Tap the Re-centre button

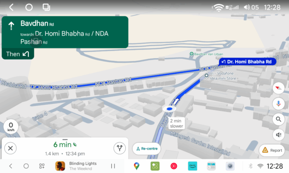pyautogui.click(x=147, y=148)
